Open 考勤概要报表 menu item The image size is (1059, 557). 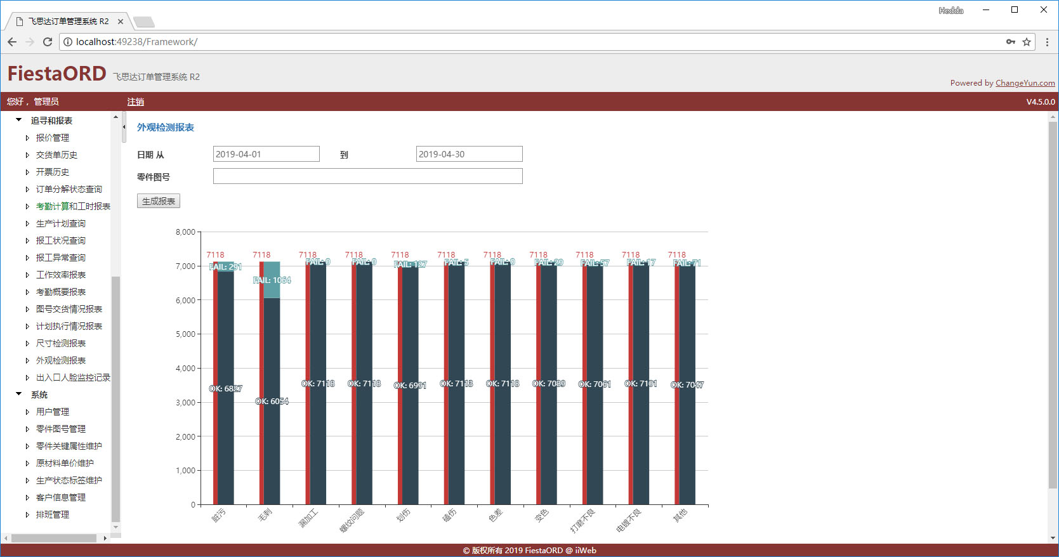tap(61, 292)
